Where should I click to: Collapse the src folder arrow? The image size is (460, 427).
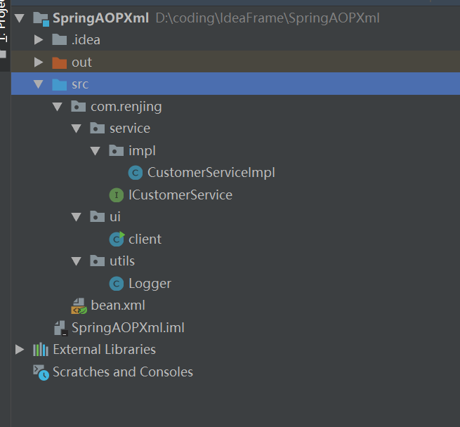tap(39, 84)
